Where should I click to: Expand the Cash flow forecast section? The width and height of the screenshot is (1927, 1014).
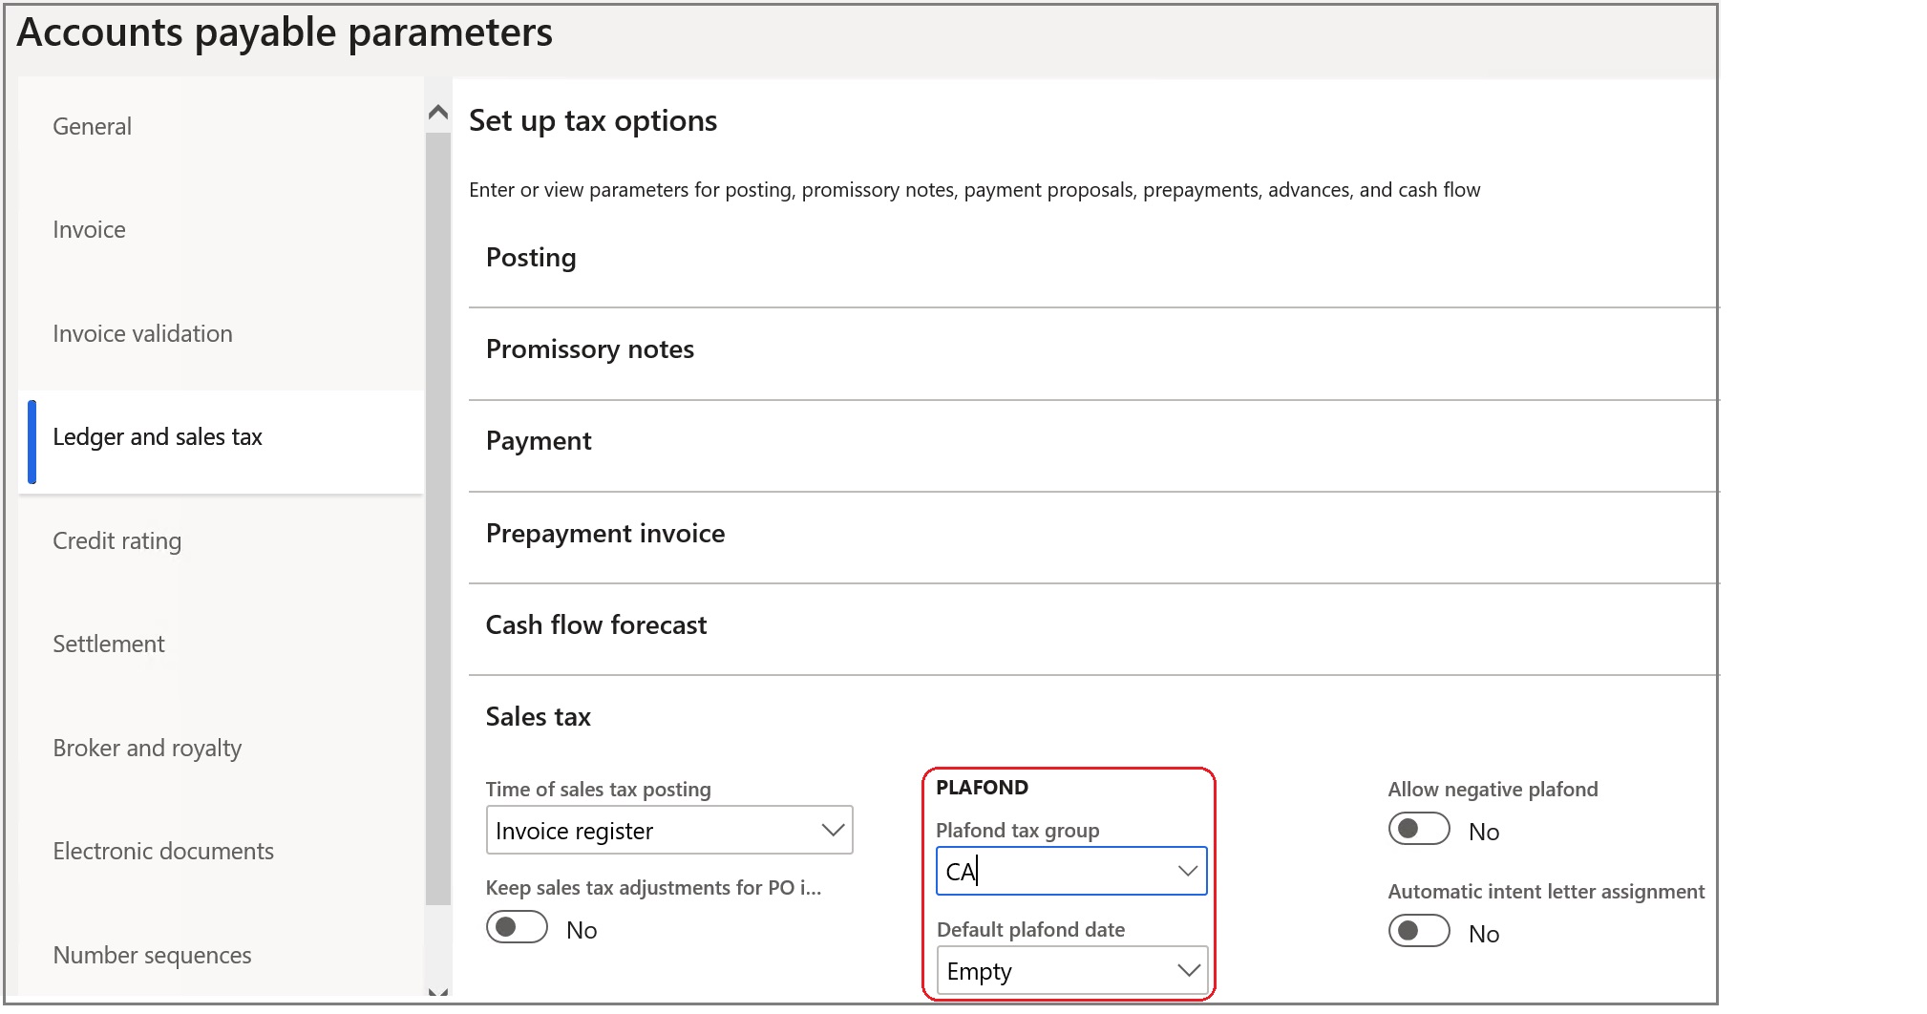596,625
